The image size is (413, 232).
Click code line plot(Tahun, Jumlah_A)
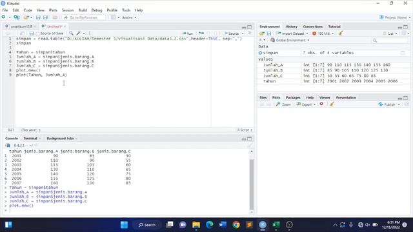[x=41, y=75]
